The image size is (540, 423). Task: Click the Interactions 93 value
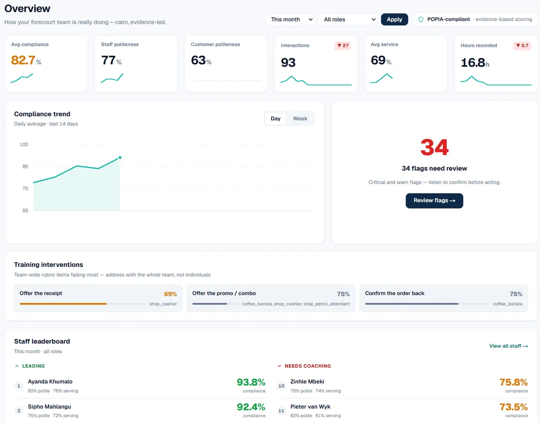288,63
